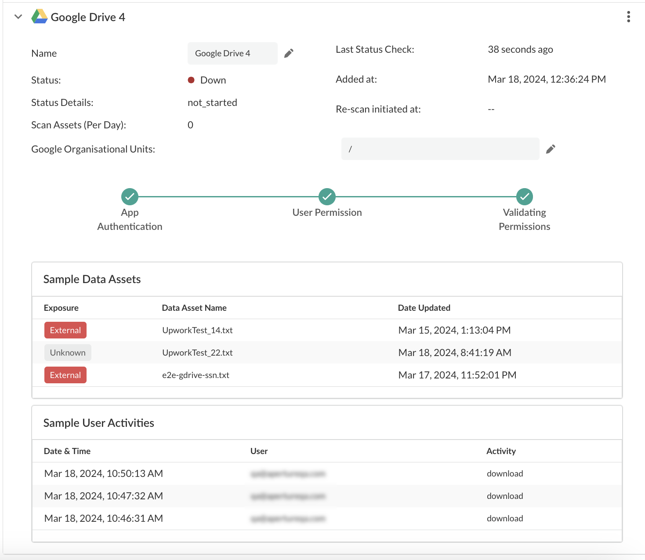Click External badge for e2e-gdrive-ssn.txt

click(65, 375)
